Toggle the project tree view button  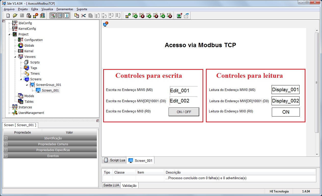pyautogui.click(x=53, y=16)
